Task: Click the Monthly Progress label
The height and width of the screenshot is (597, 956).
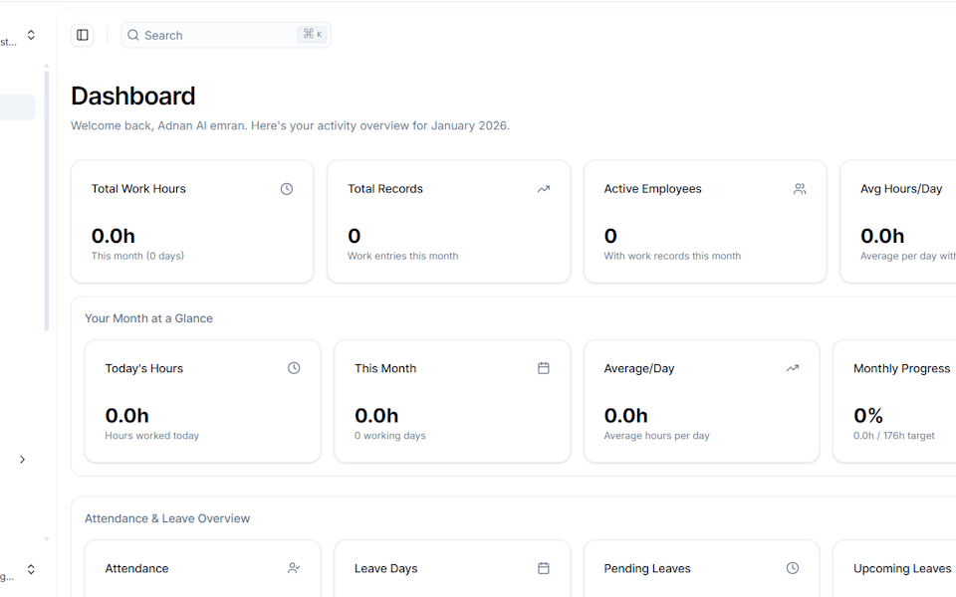Action: coord(902,368)
